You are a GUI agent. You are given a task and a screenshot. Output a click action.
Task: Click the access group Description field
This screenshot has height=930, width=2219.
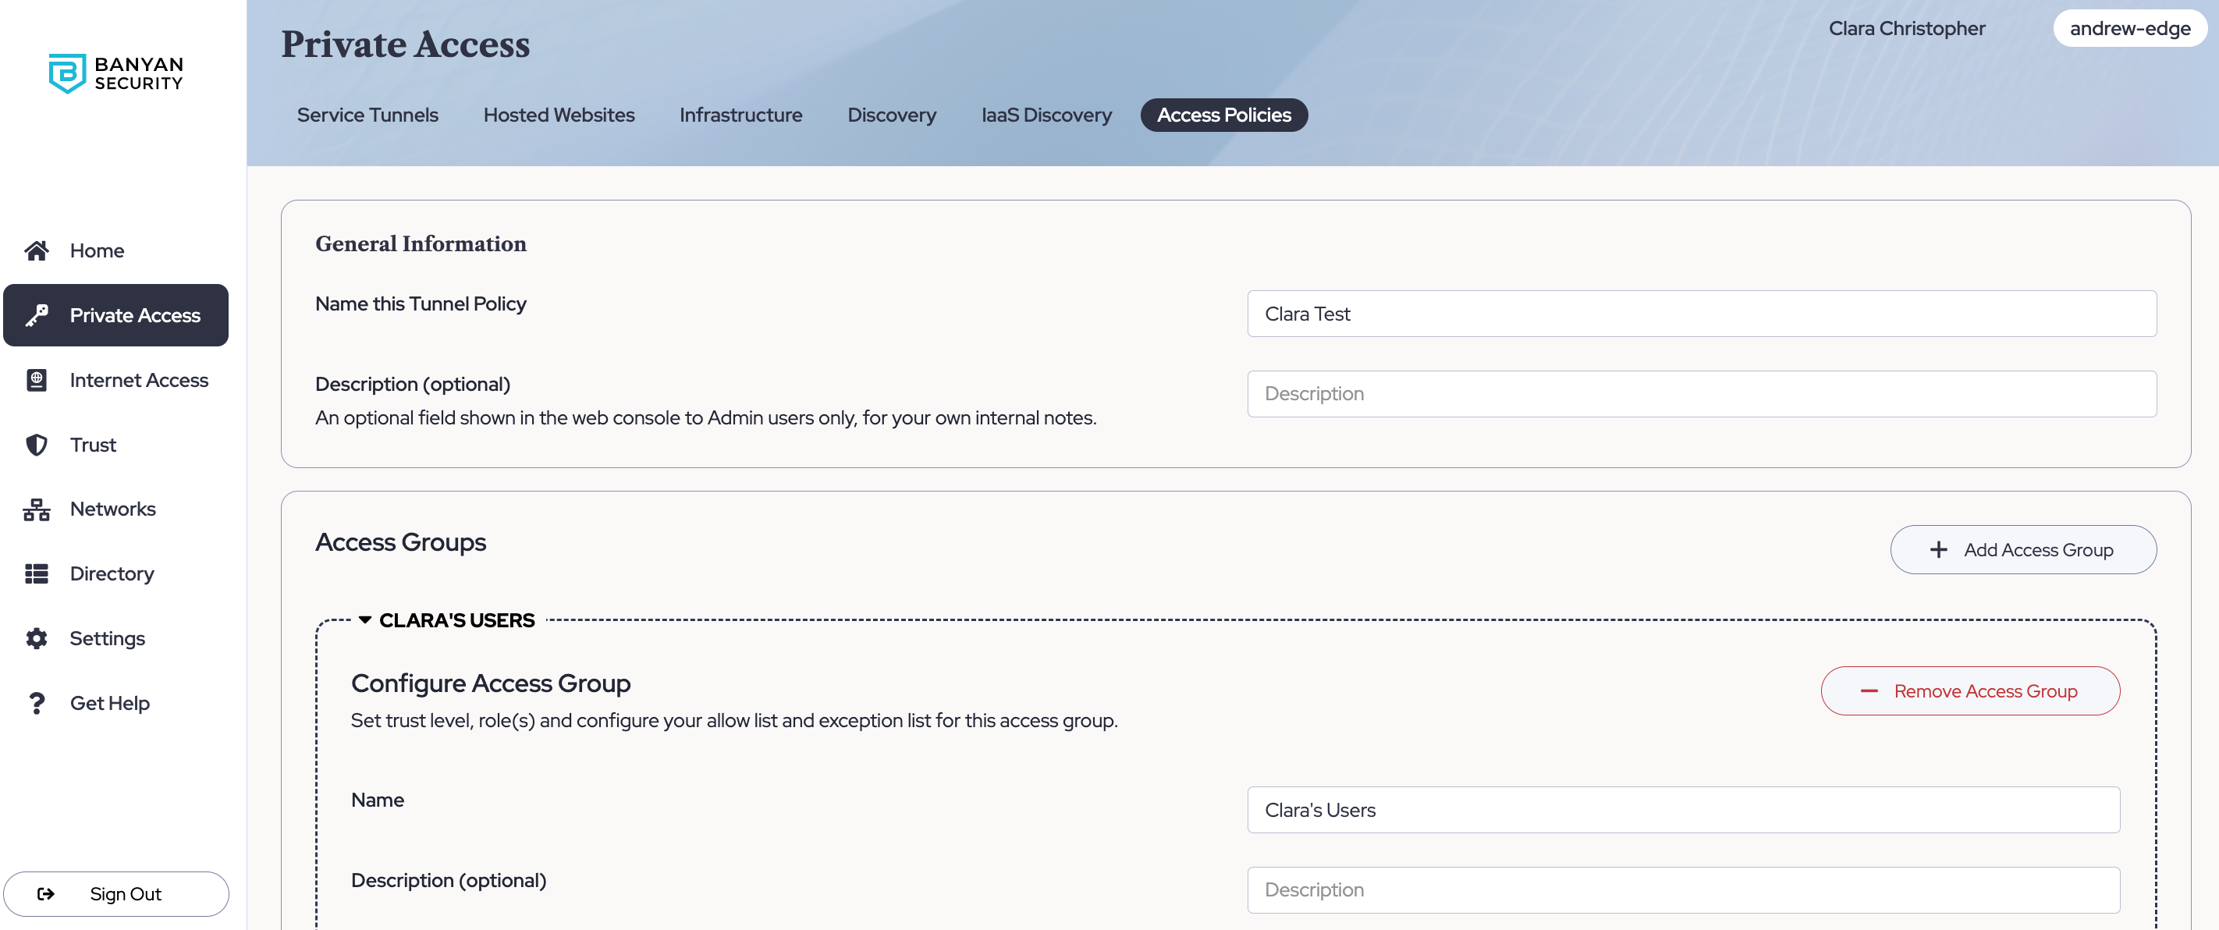pyautogui.click(x=1682, y=889)
